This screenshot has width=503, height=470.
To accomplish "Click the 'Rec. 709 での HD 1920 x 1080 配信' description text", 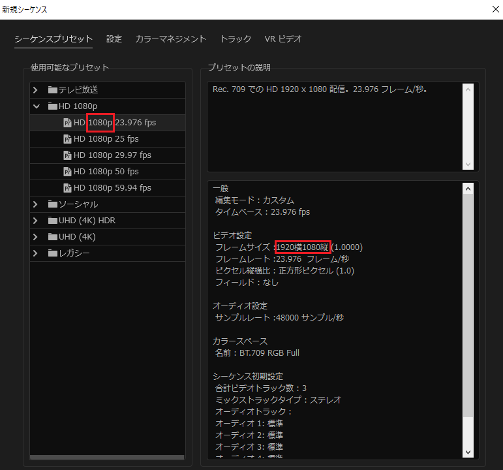I will click(281, 89).
